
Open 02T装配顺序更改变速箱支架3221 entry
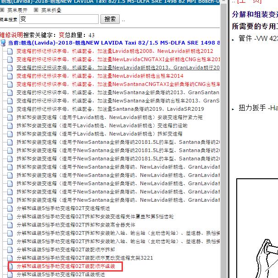click(x=84, y=258)
